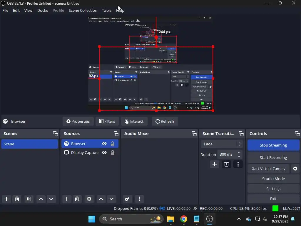Open Properties for the Browser source
The image size is (301, 226).
coord(78,121)
